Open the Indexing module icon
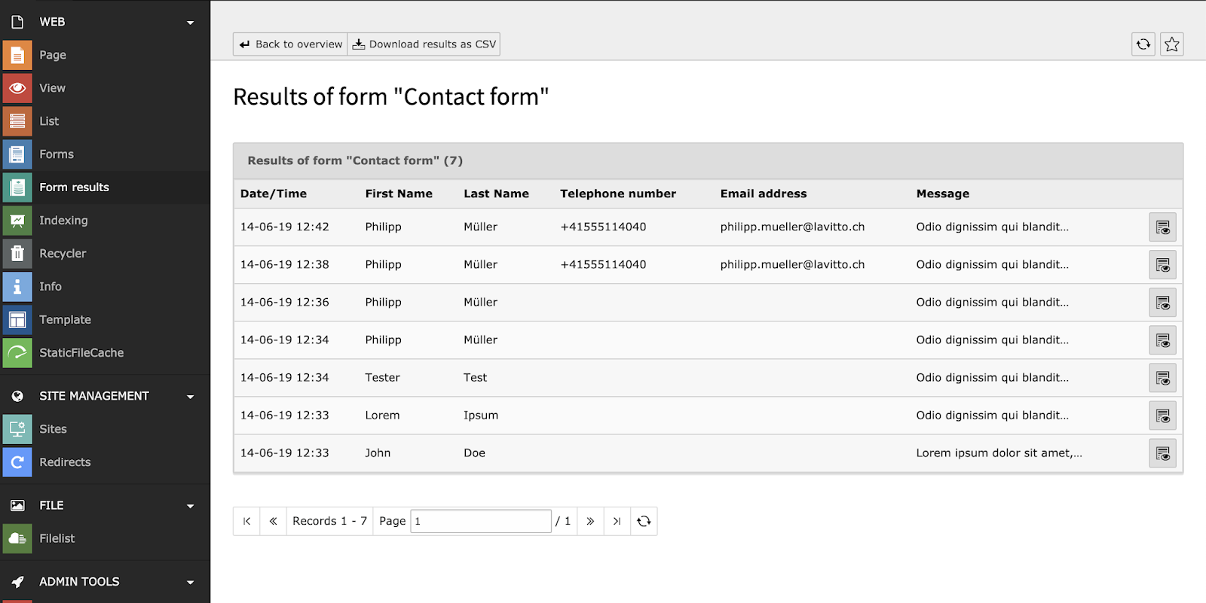This screenshot has width=1206, height=603. click(17, 221)
